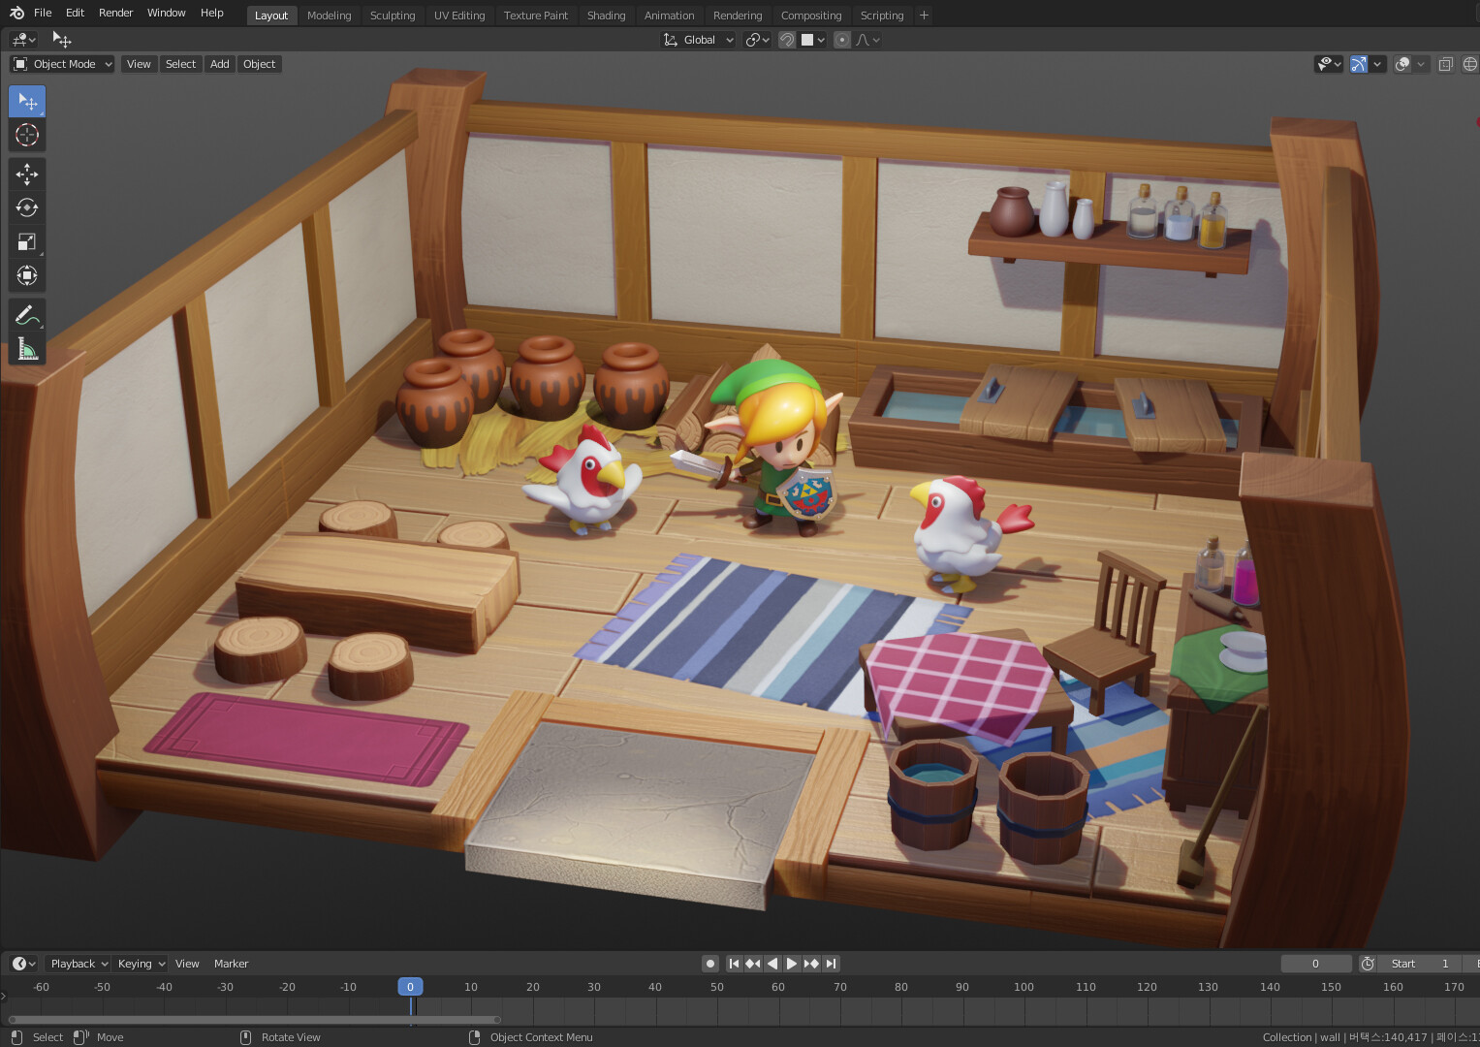Click the timeline horizontal scrollbar

(255, 1020)
